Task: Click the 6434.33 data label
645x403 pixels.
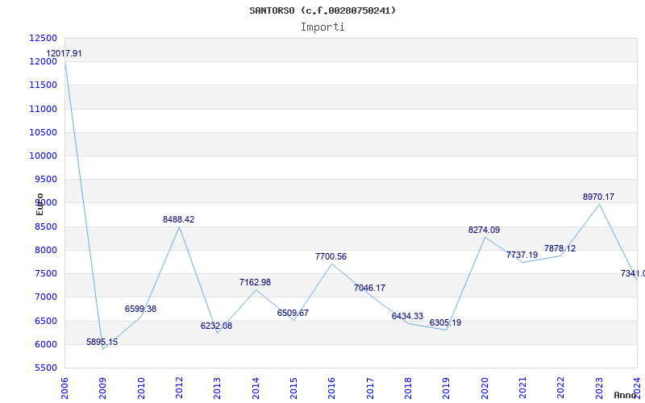Action: pyautogui.click(x=407, y=316)
